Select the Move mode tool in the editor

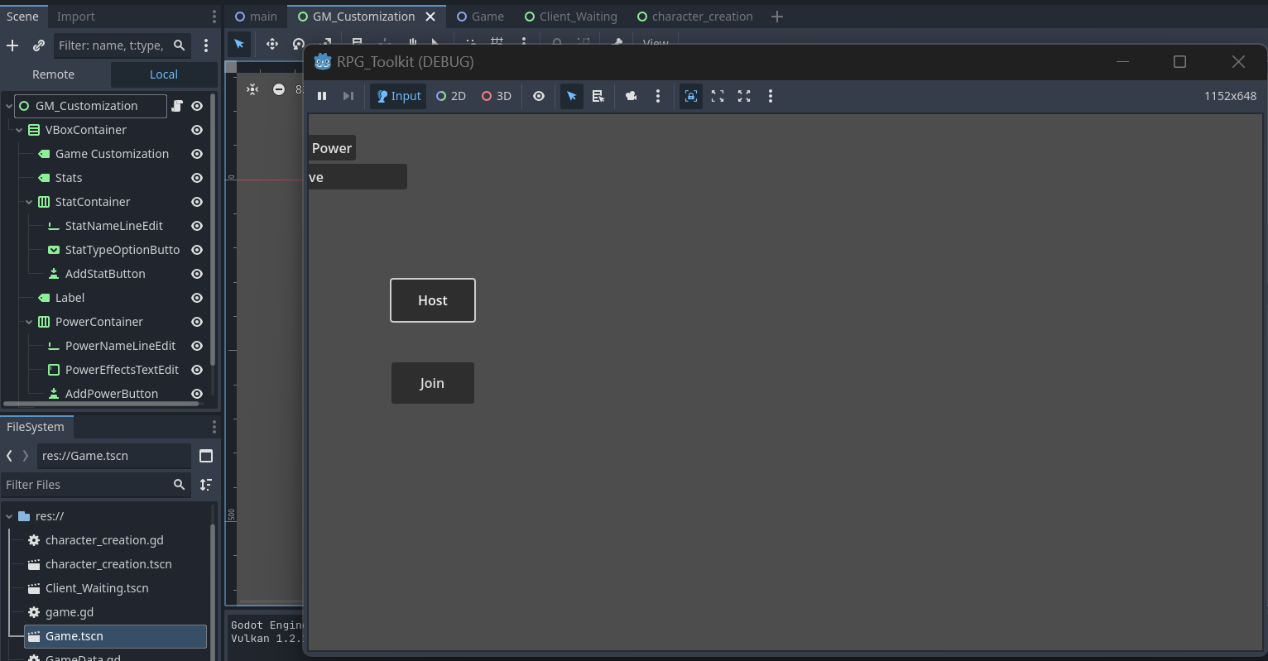pyautogui.click(x=271, y=44)
